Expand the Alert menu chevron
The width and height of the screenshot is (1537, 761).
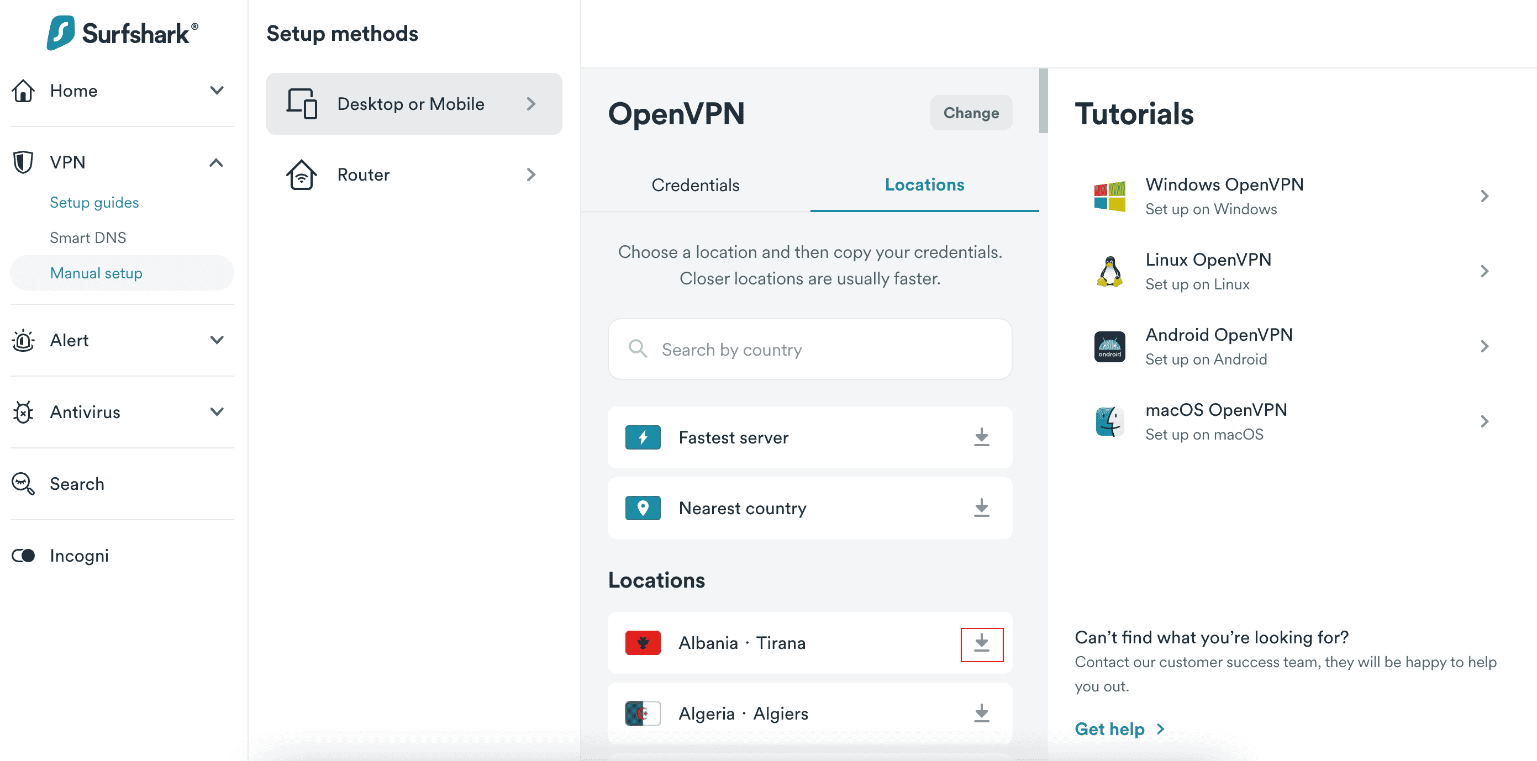217,340
